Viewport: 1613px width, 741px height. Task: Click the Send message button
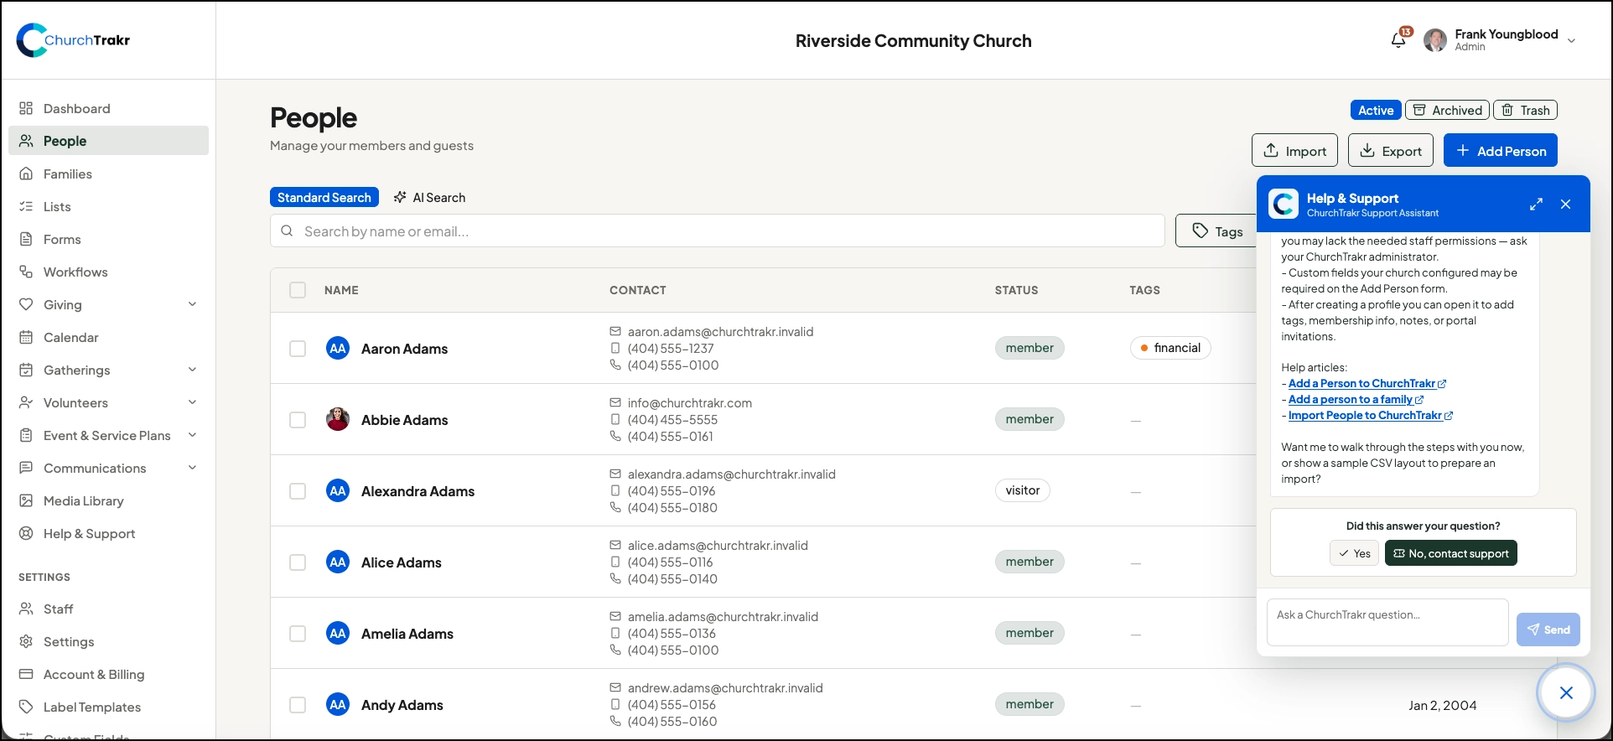point(1548,630)
